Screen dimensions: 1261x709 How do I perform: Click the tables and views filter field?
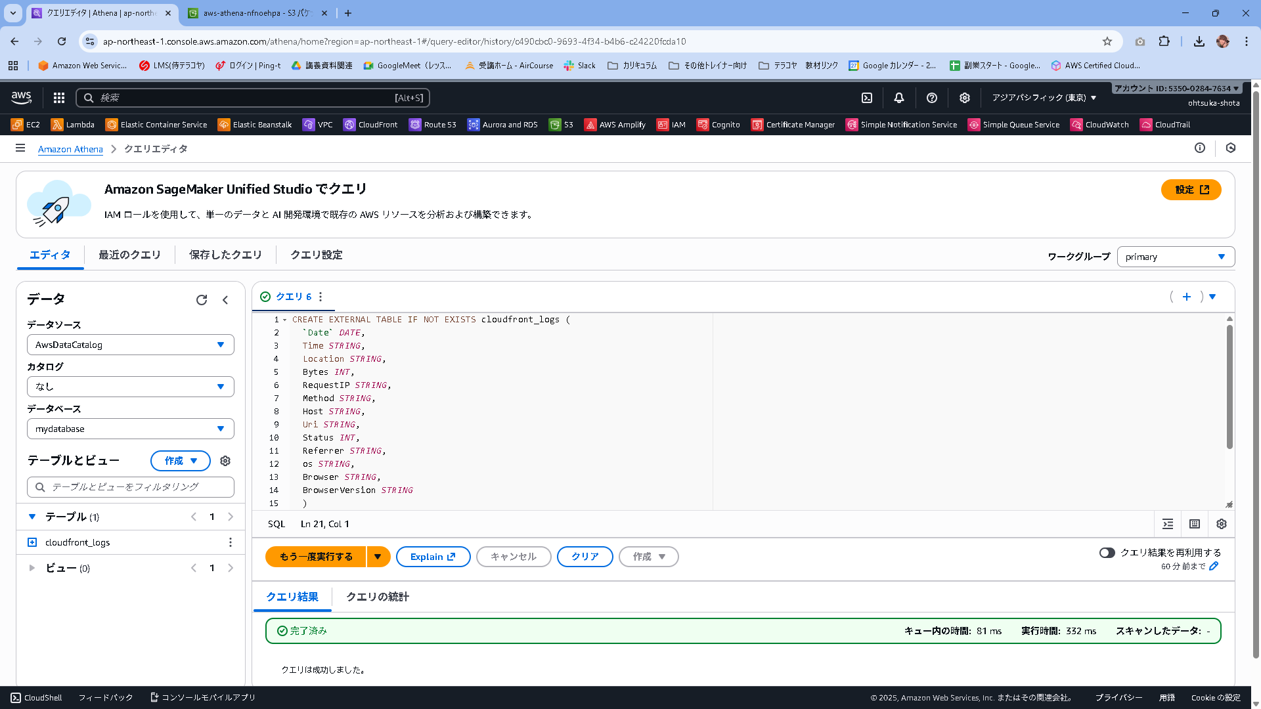click(x=131, y=487)
